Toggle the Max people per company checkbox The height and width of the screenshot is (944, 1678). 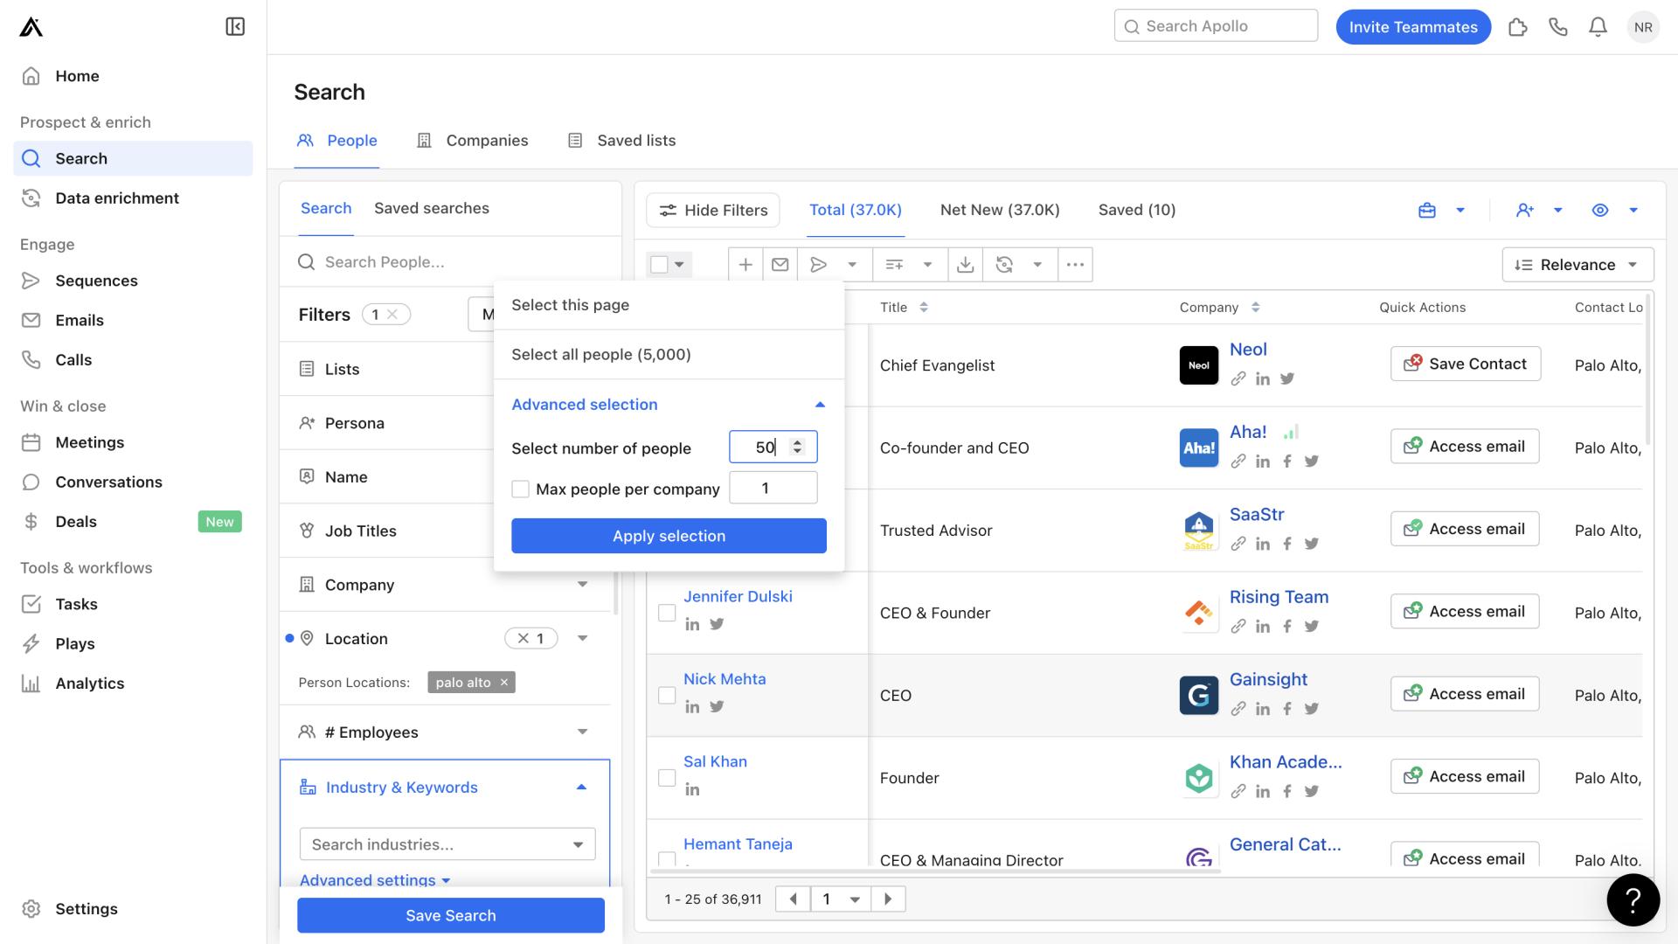(520, 486)
